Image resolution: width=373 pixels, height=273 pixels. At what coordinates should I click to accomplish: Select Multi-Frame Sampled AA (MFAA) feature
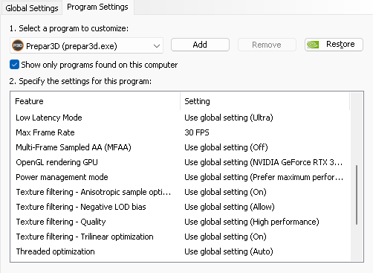(x=74, y=147)
